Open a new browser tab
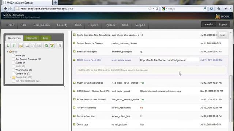The width and height of the screenshot is (234, 131). [56, 3]
